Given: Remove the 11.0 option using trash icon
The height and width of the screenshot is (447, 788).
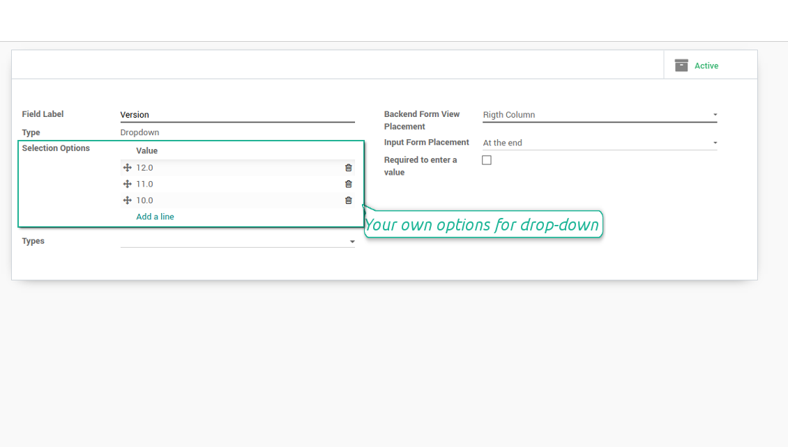Looking at the screenshot, I should (349, 184).
